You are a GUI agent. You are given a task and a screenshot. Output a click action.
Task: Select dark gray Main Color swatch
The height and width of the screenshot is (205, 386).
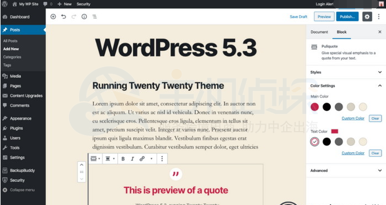339,107
